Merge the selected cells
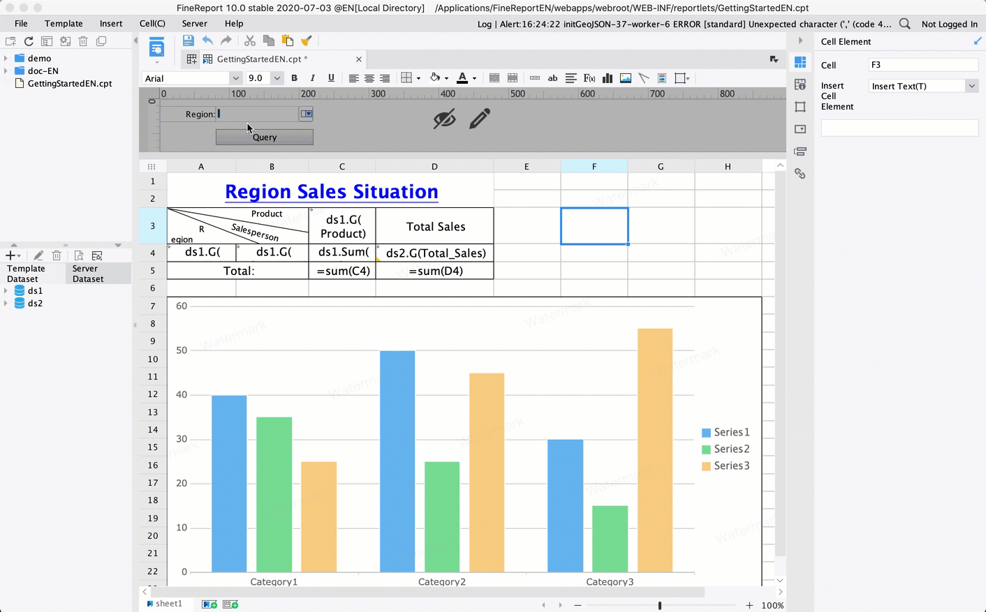 (494, 77)
